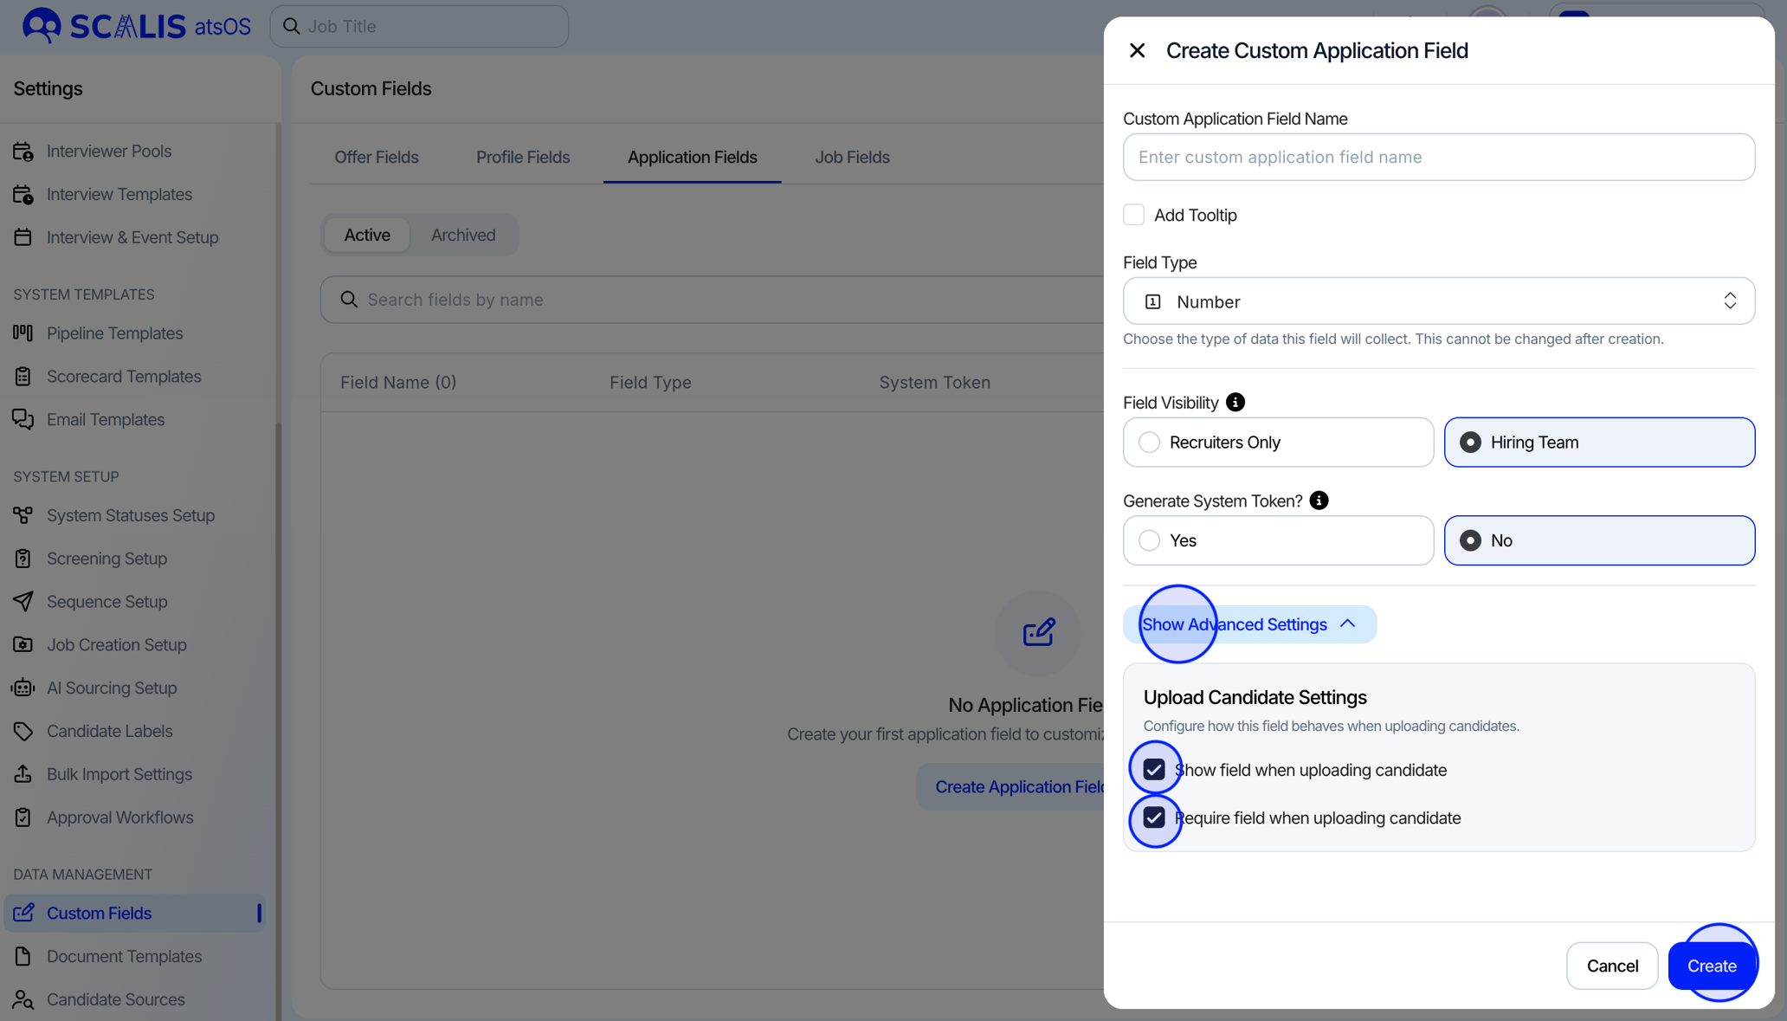Click the SCALIS atsOS logo
This screenshot has width=1787, height=1021.
(x=137, y=26)
